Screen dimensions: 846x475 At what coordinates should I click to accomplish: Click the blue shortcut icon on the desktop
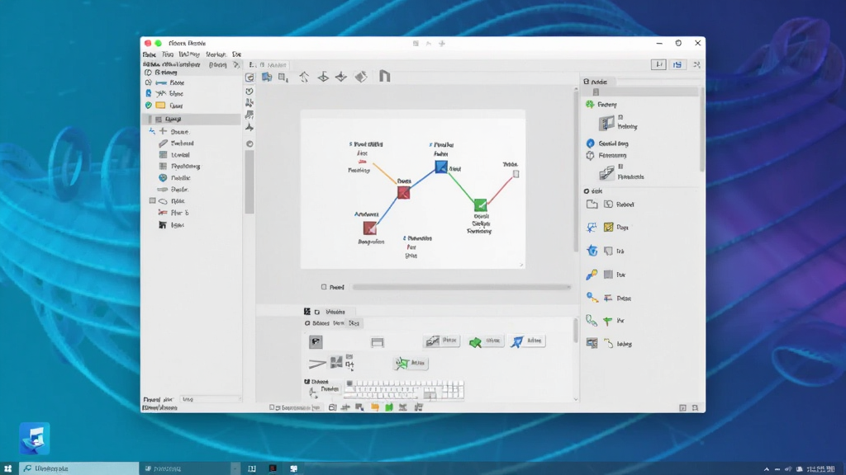point(35,439)
